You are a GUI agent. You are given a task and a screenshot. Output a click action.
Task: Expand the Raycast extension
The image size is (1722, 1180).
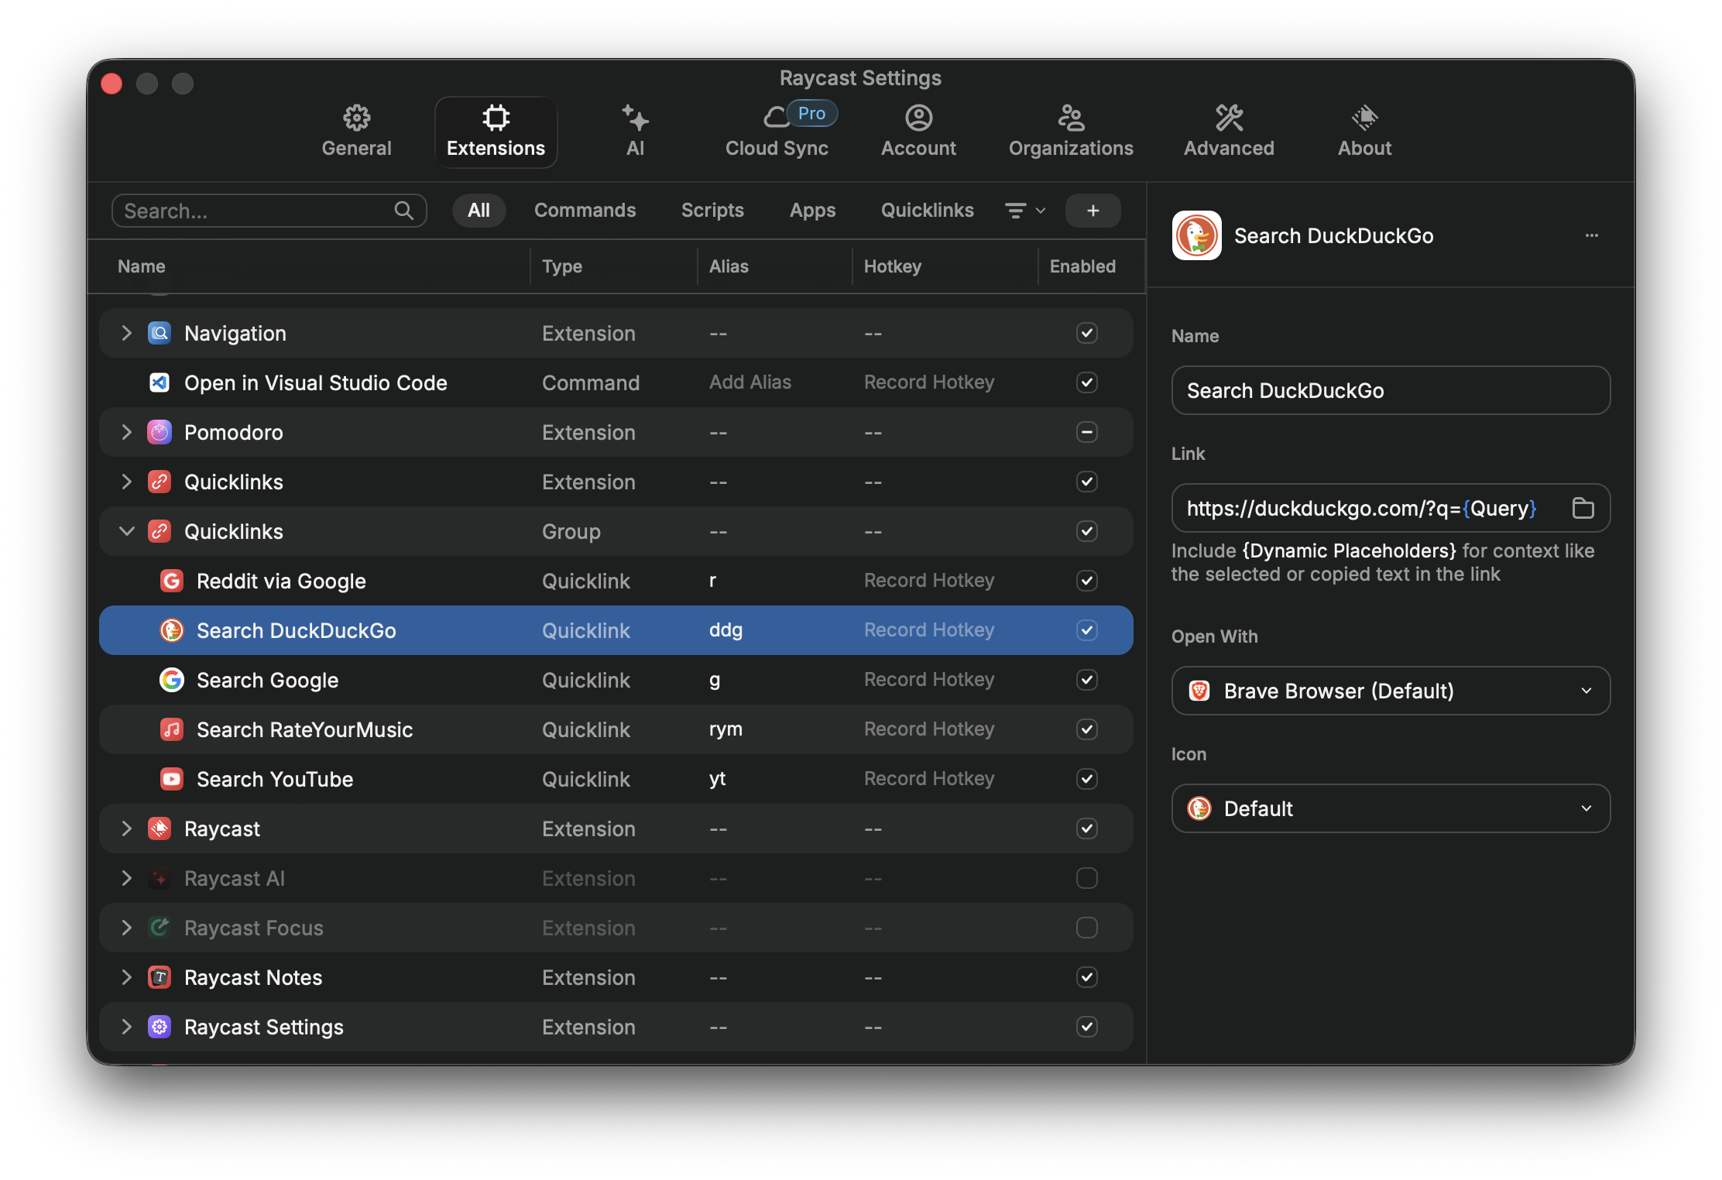click(x=126, y=828)
